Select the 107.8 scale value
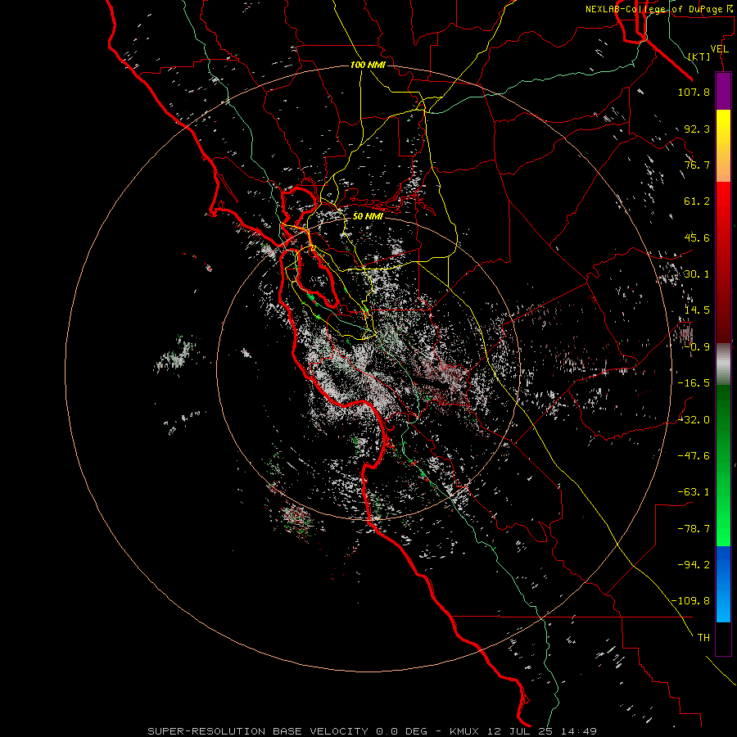This screenshot has width=737, height=737. (x=694, y=92)
